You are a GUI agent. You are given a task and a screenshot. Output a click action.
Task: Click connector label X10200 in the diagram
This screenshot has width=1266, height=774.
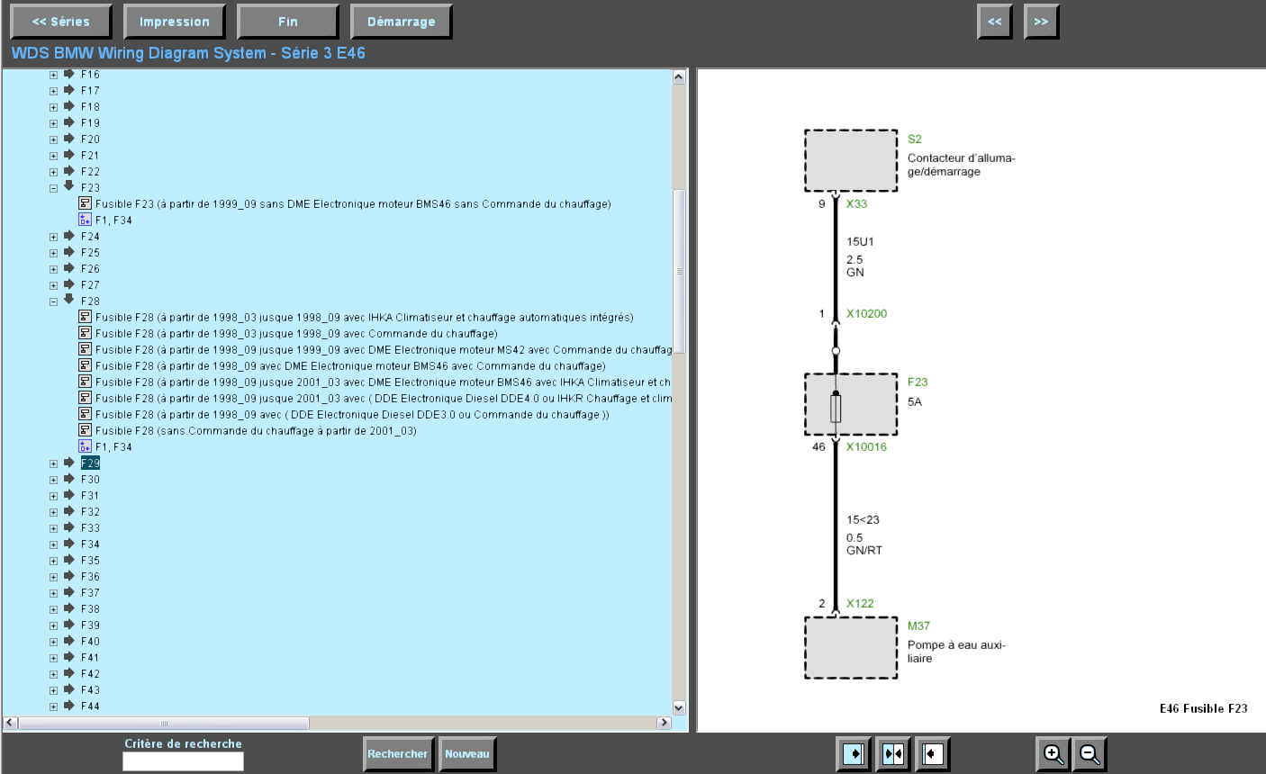tap(866, 314)
